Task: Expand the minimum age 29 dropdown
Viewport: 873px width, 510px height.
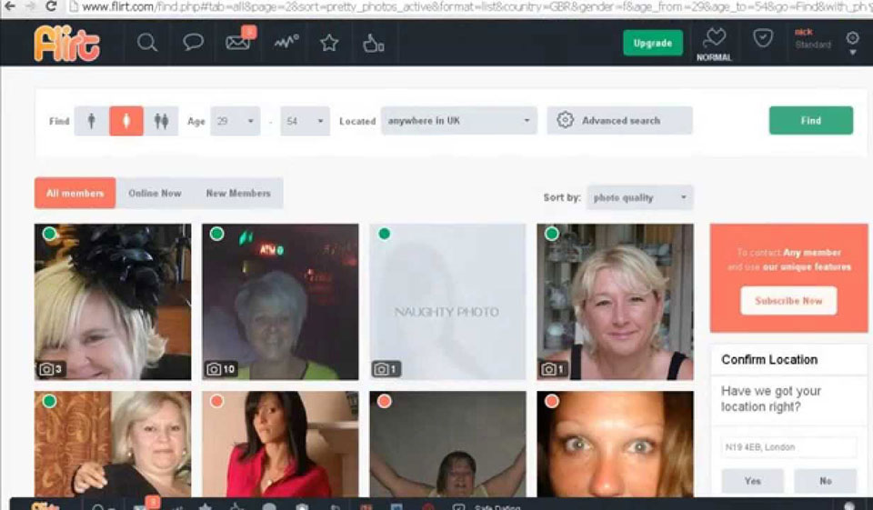Action: (235, 121)
